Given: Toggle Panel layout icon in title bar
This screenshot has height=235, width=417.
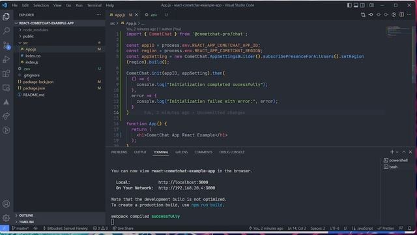Looking at the screenshot, I should 356,5.
